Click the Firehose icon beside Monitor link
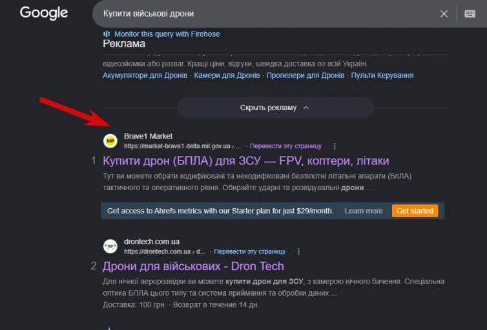This screenshot has height=330, width=487. 107,34
